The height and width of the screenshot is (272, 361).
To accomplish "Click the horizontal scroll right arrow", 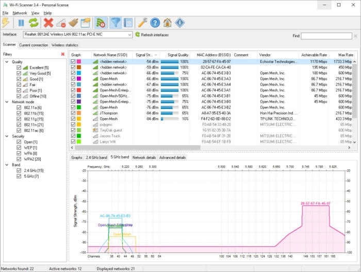I will [x=349, y=148].
